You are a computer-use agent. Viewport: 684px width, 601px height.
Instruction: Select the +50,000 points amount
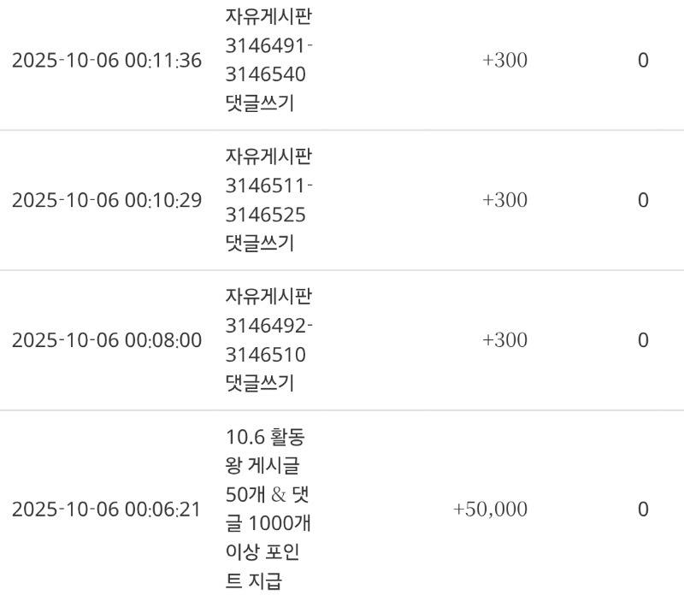click(x=490, y=510)
